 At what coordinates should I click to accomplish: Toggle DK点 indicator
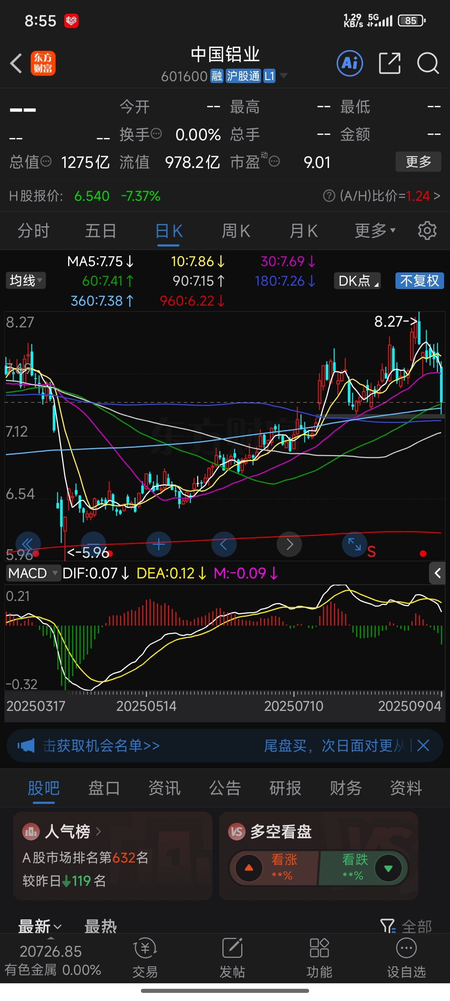[x=357, y=281]
